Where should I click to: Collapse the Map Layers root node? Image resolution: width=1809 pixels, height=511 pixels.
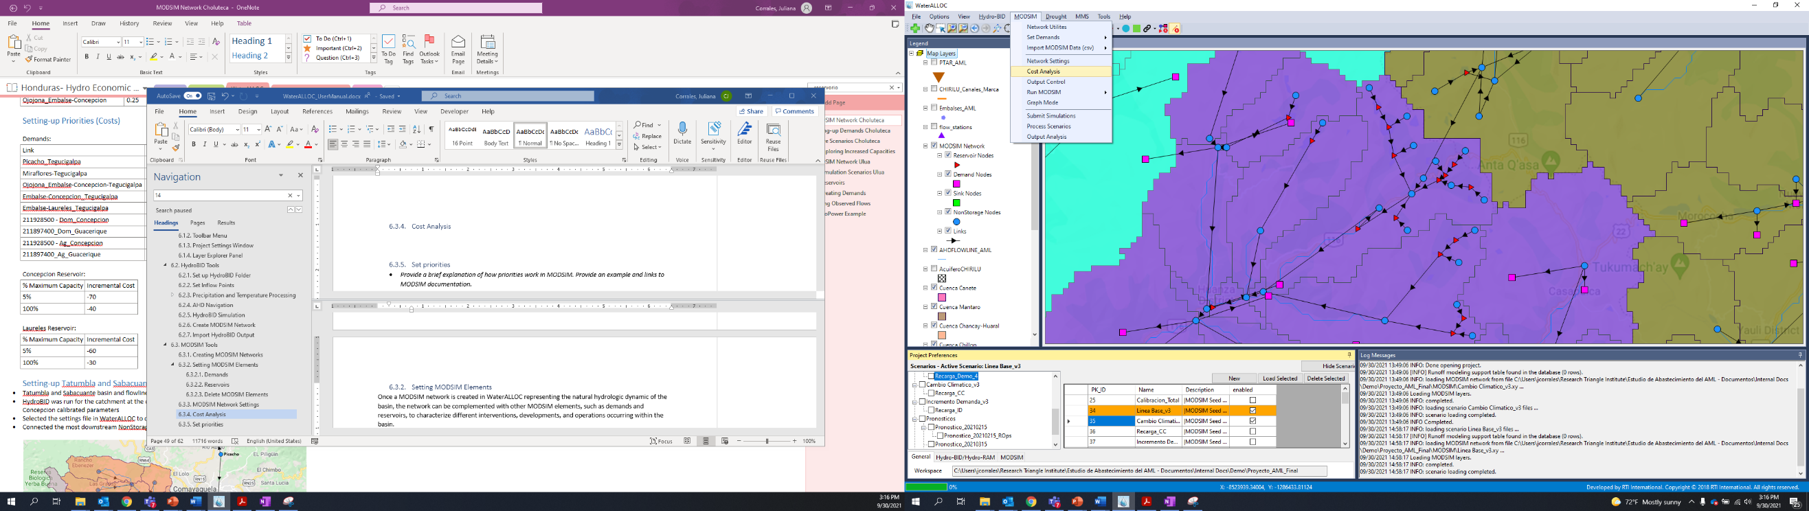click(x=912, y=54)
